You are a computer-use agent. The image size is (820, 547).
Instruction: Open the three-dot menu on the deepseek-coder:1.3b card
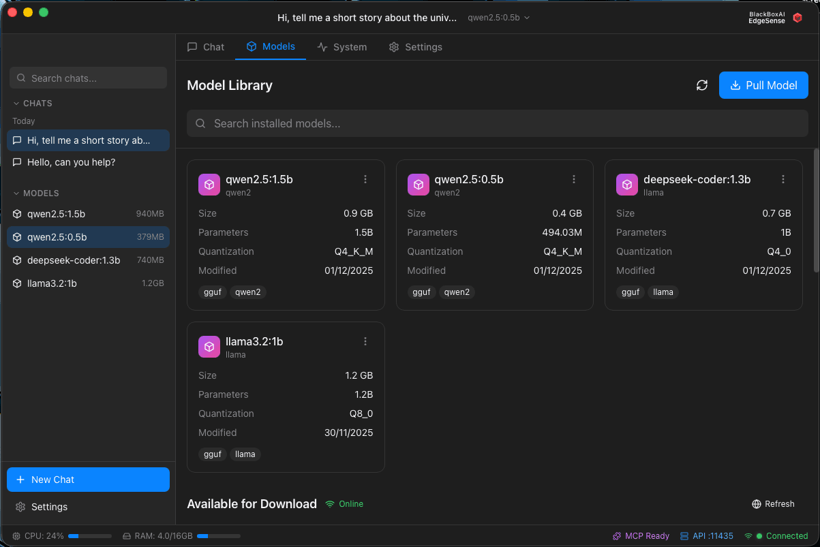pos(783,179)
